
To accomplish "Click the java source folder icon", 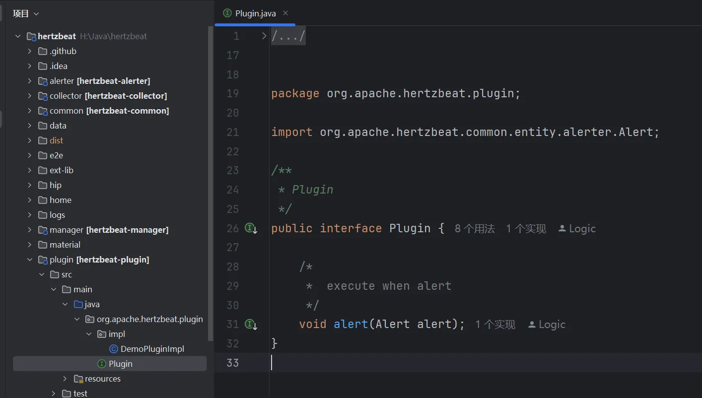I will coord(78,304).
